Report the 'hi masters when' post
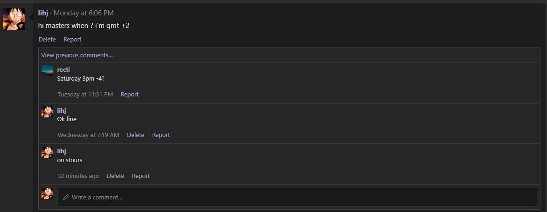Viewport: 547px width, 212px height. pos(72,40)
